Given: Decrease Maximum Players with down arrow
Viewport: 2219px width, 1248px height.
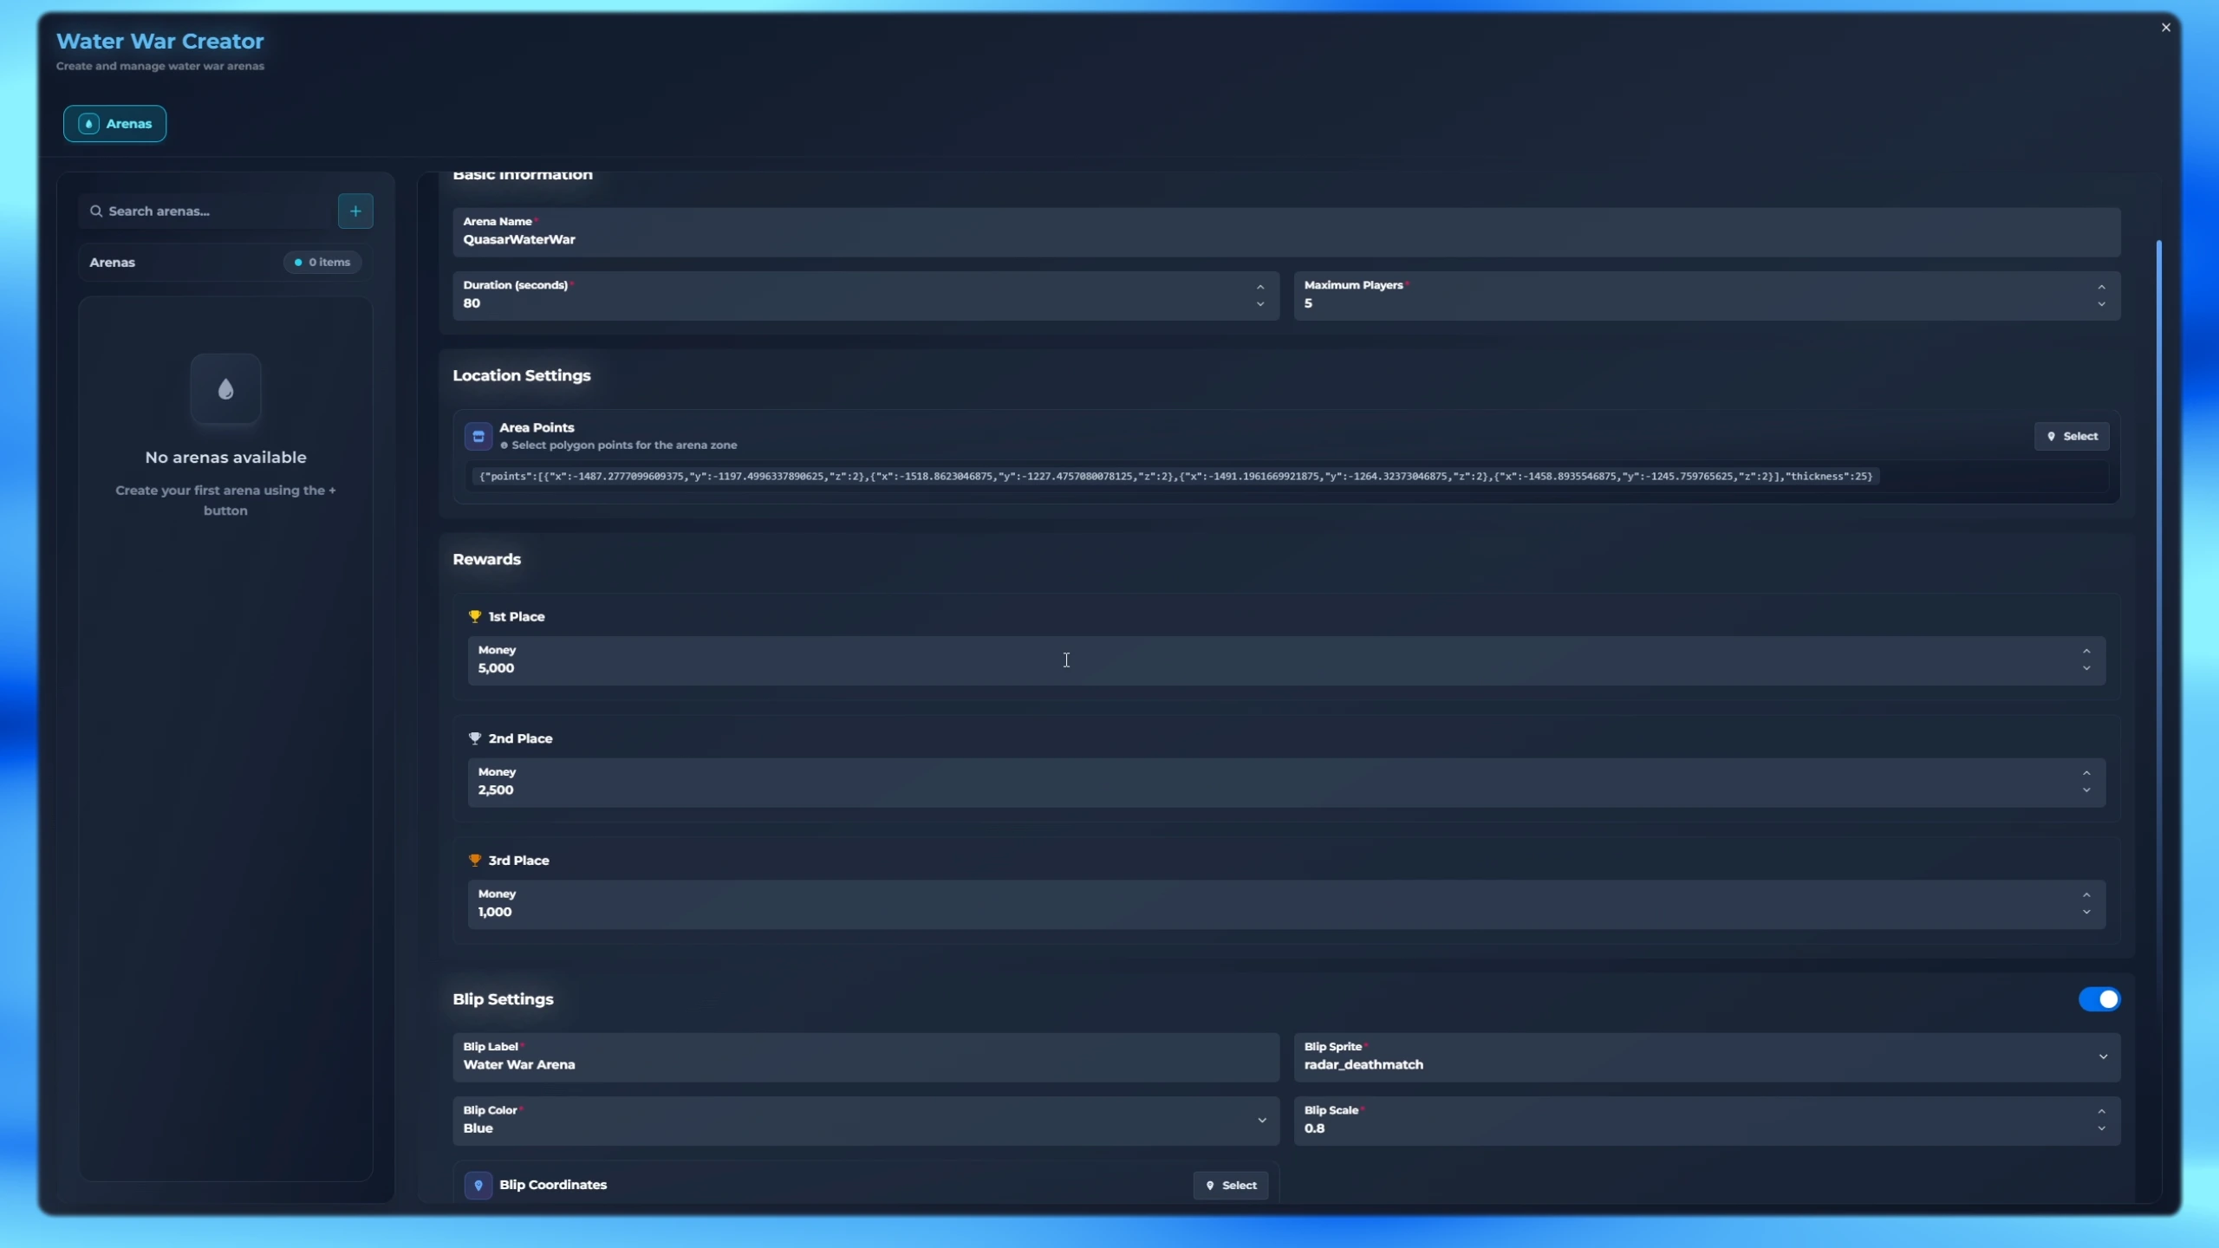Looking at the screenshot, I should tap(2101, 304).
